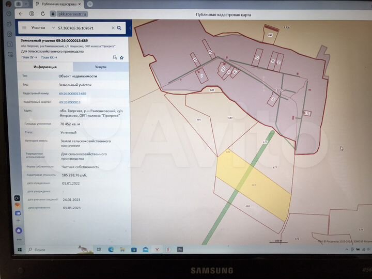Viewport: 372px width, 279px height.
Task: Add parcel to favorites with star
Action: coord(122,58)
